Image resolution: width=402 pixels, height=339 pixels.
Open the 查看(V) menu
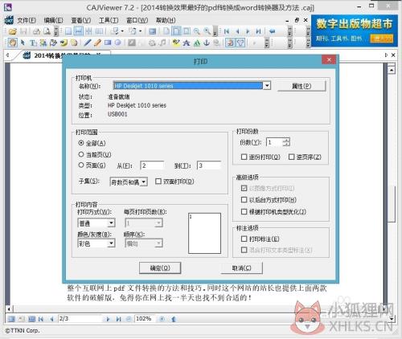coord(81,20)
